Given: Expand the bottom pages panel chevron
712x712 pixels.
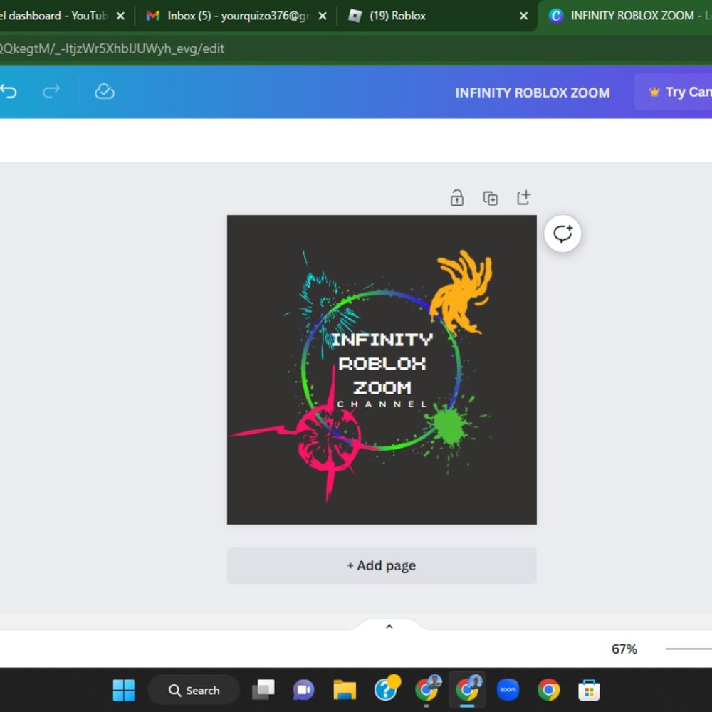Looking at the screenshot, I should [389, 627].
